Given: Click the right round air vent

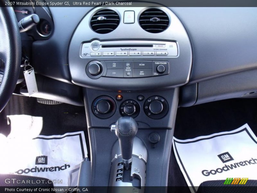Looking at the screenshot, I should (154, 21).
